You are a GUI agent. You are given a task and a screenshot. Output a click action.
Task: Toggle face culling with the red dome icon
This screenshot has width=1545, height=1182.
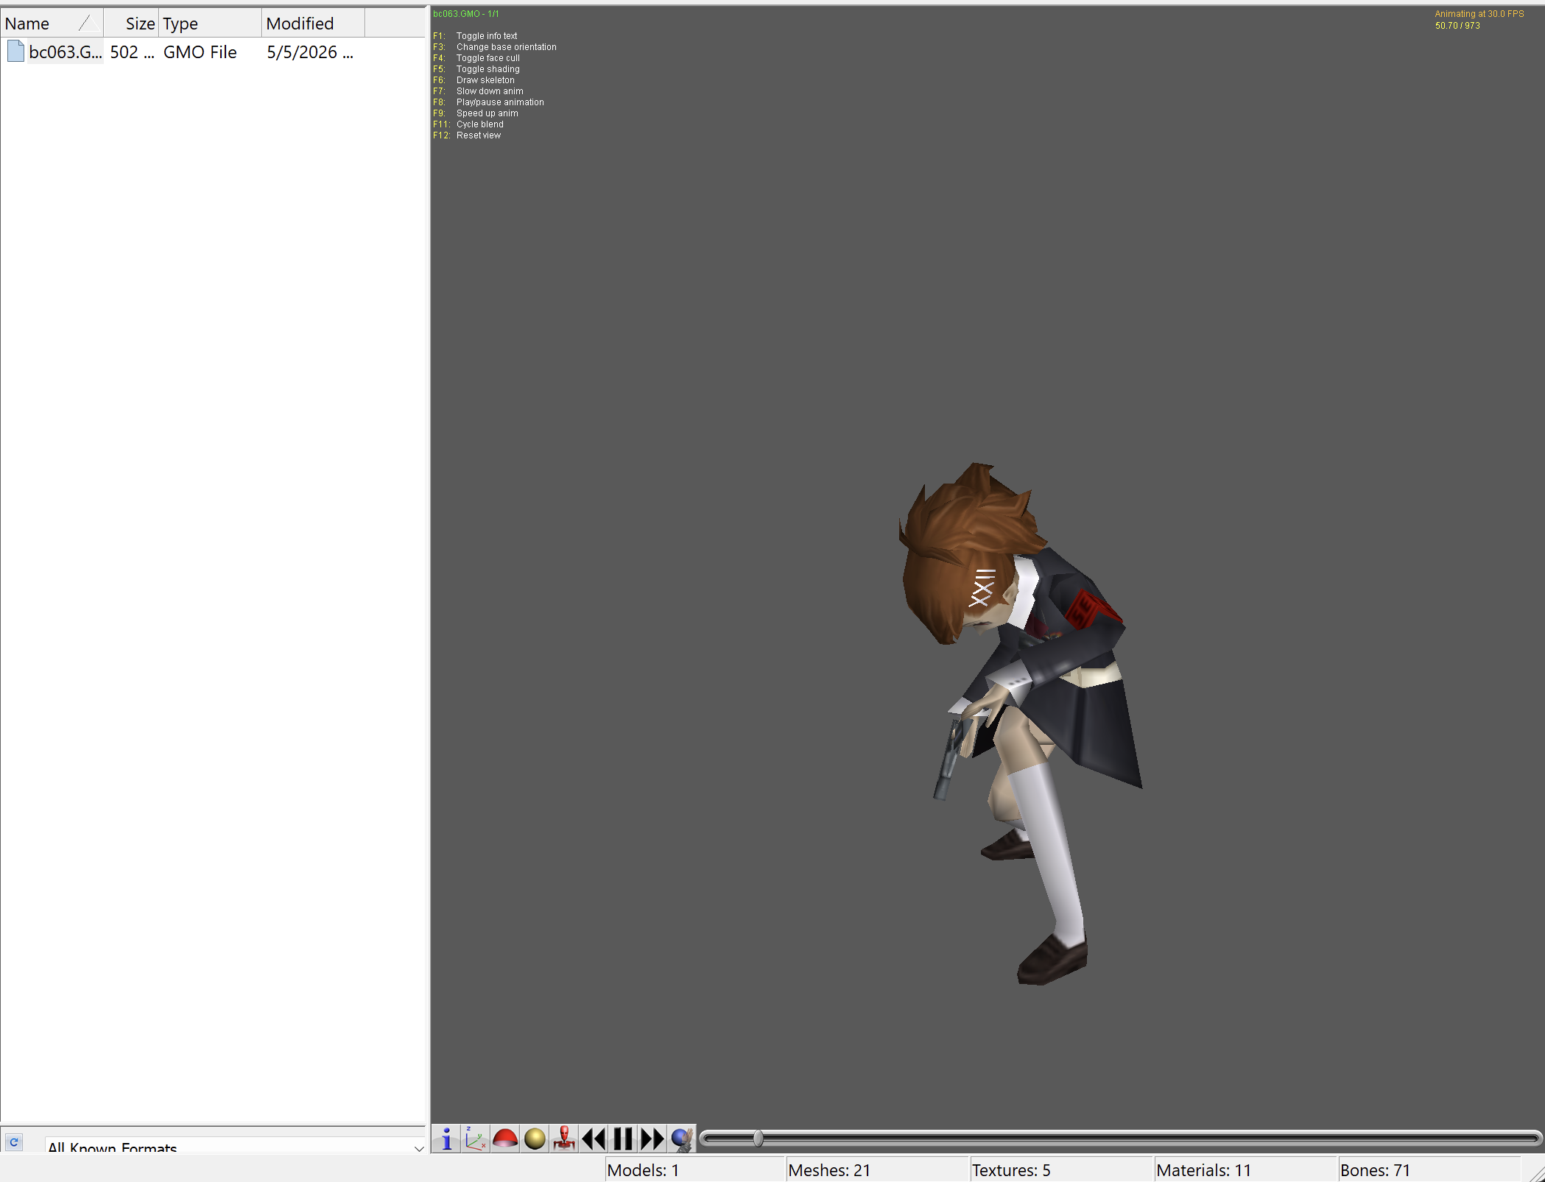505,1139
